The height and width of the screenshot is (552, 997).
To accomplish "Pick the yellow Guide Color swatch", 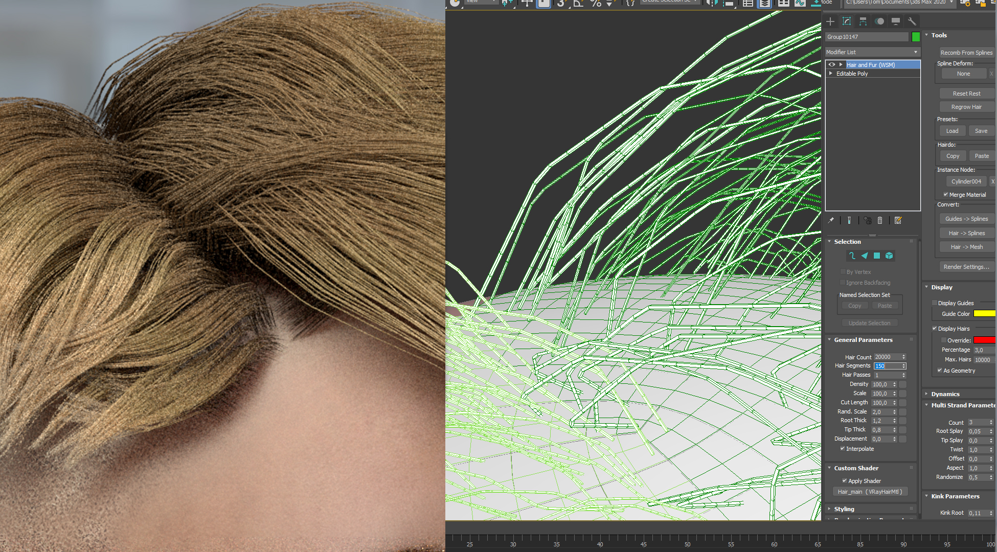I will coord(985,314).
